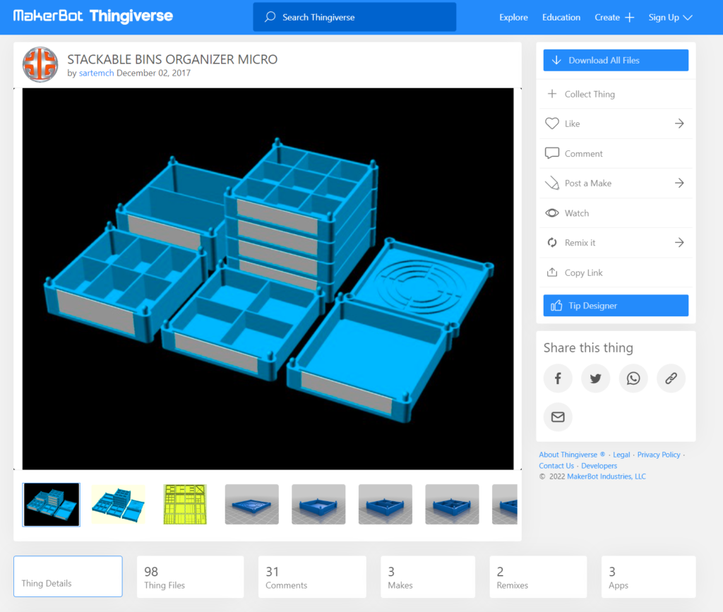
Task: Expand the Create menu
Action: 614,18
